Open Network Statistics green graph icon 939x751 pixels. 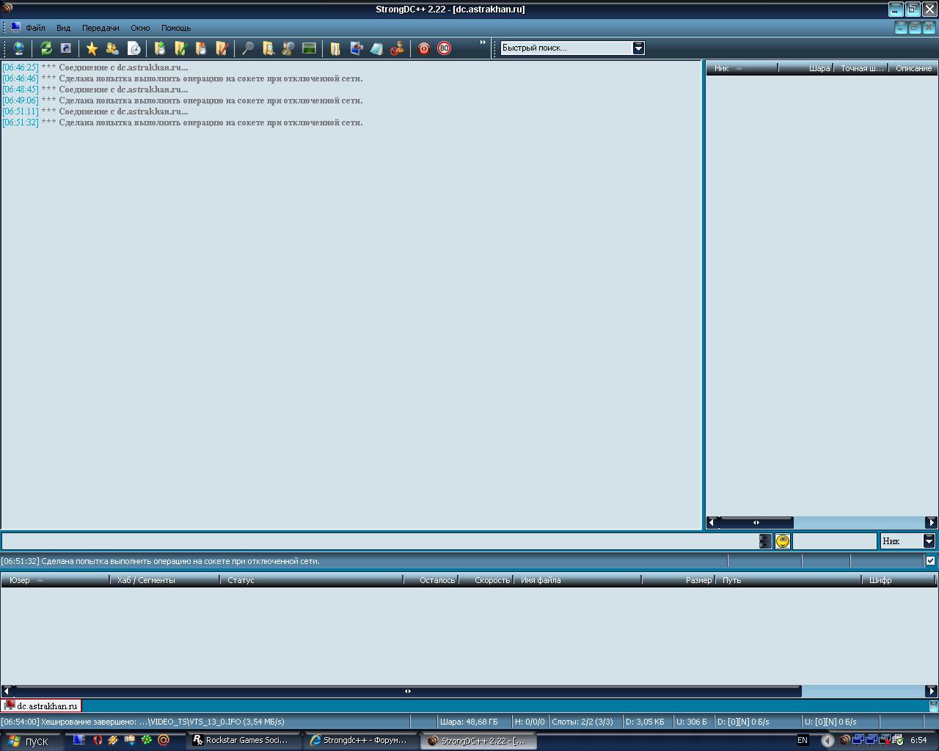click(x=309, y=48)
